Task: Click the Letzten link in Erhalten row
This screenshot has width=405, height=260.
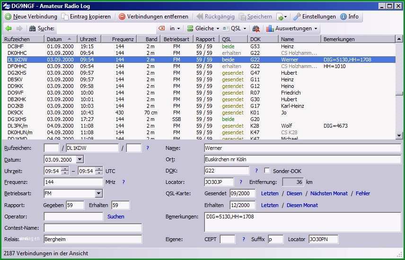Action: pos(270,205)
